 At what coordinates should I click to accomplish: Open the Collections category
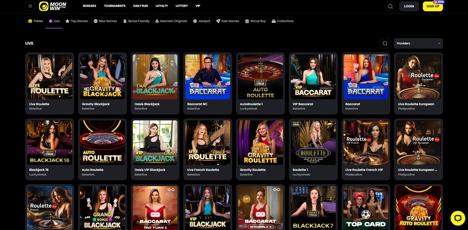pyautogui.click(x=283, y=21)
